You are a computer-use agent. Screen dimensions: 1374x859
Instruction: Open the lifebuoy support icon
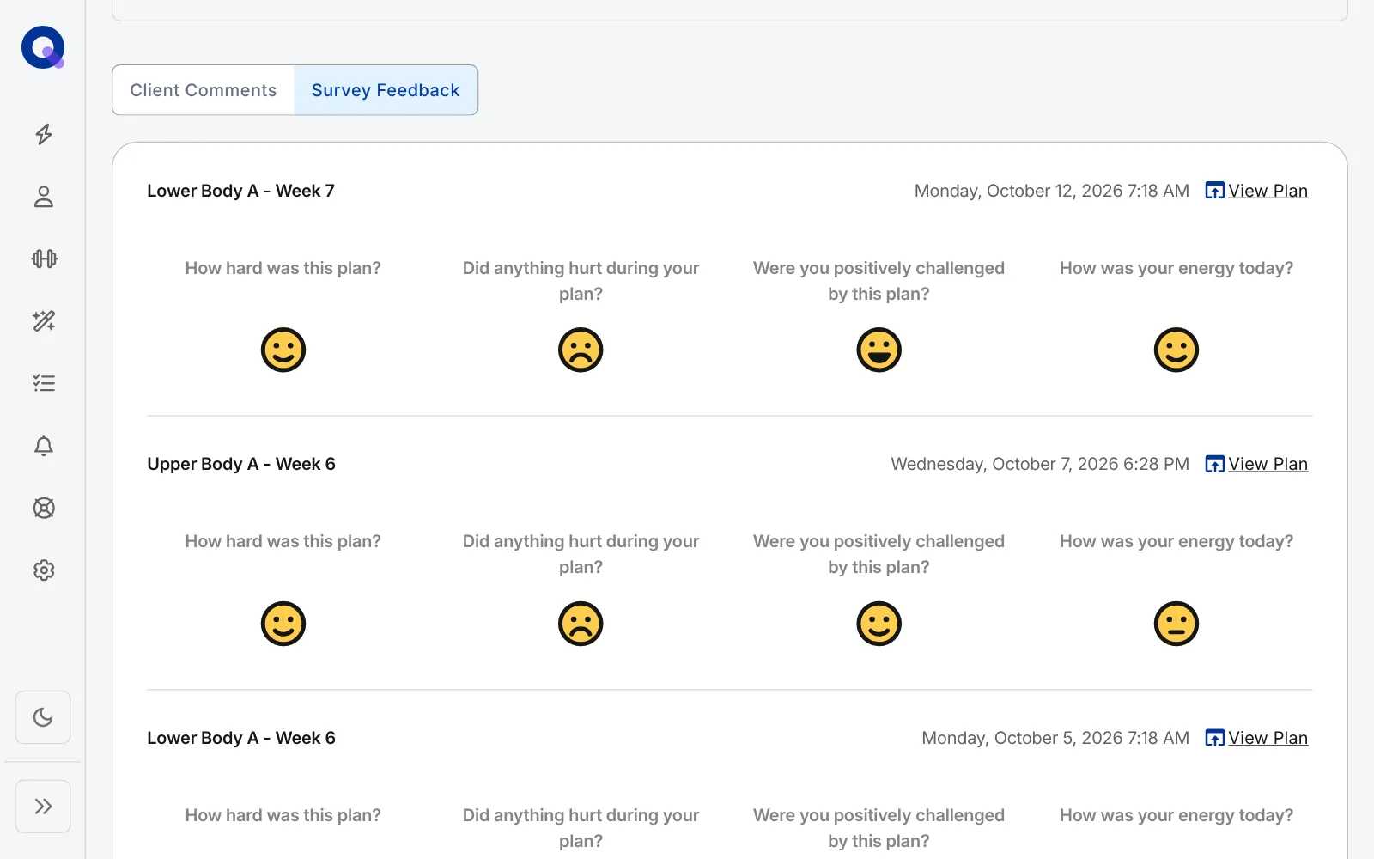click(44, 508)
